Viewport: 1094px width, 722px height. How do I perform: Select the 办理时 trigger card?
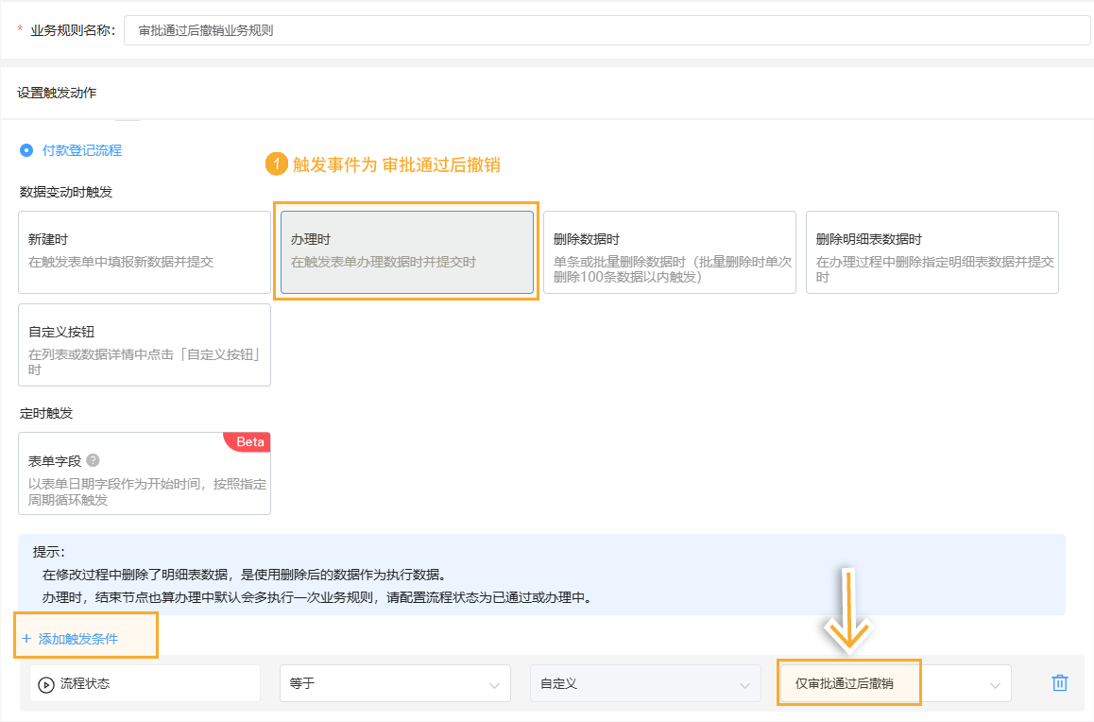(407, 251)
